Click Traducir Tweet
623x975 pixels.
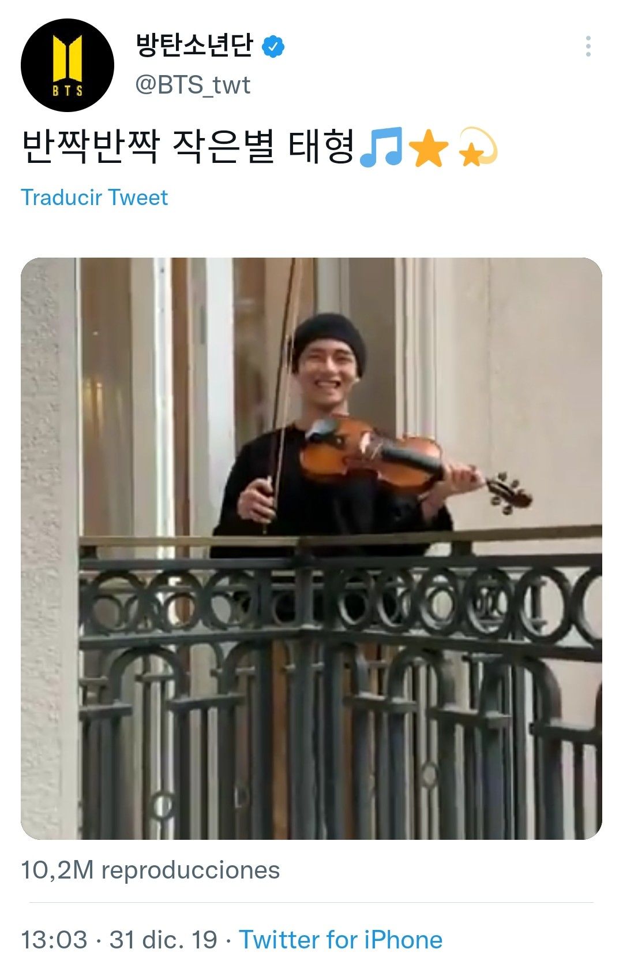(x=94, y=198)
